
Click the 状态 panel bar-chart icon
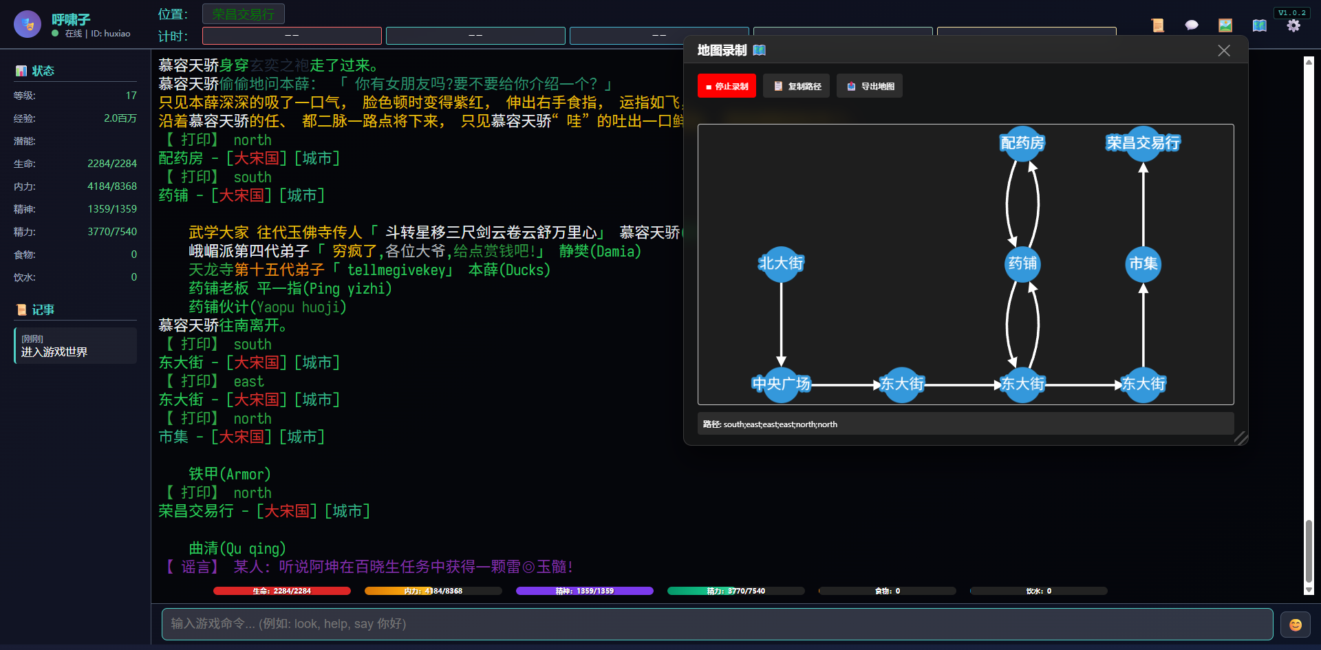(21, 69)
